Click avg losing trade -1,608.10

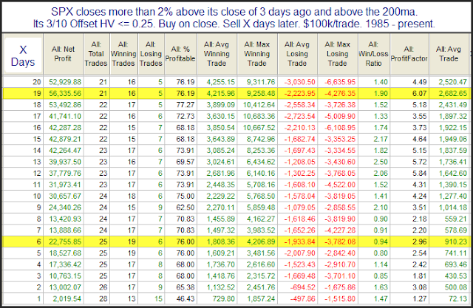click(299, 185)
